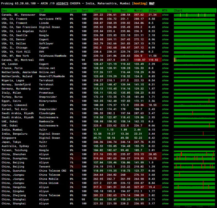The width and height of the screenshot is (217, 208).
Task: Click latency chart for Guangzhou Tencent
Action: (x=194, y=159)
